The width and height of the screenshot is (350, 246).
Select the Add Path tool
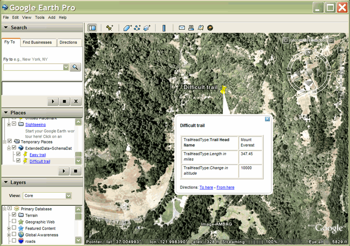[137, 28]
